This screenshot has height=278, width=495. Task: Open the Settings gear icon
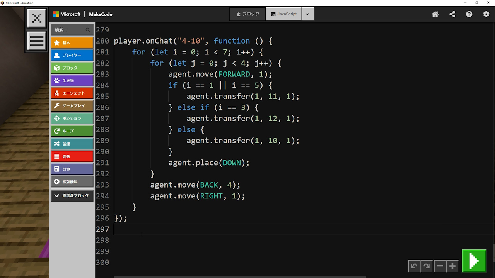point(486,14)
